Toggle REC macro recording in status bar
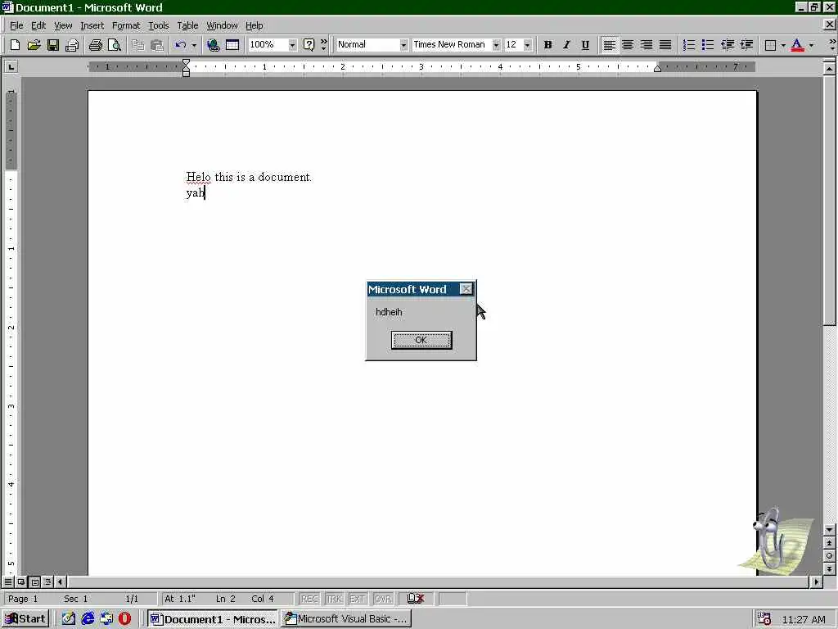This screenshot has height=629, width=838. coord(309,599)
